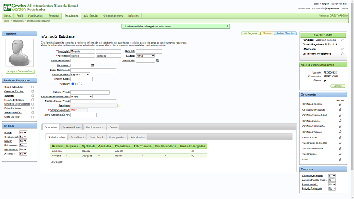
Task: Click into the Email Estudiante field
Action: click(93, 60)
